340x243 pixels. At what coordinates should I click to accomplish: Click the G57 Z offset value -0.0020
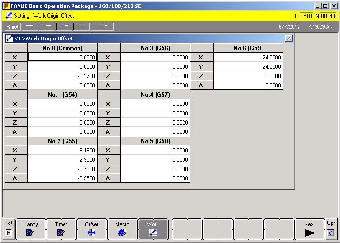(x=155, y=123)
